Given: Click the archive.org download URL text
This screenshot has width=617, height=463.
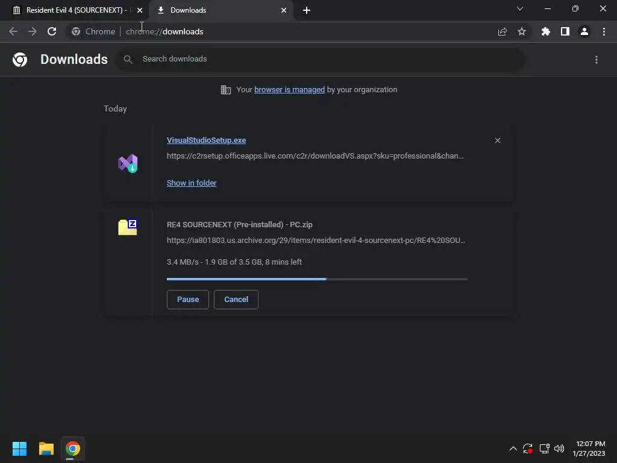Looking at the screenshot, I should (x=316, y=240).
